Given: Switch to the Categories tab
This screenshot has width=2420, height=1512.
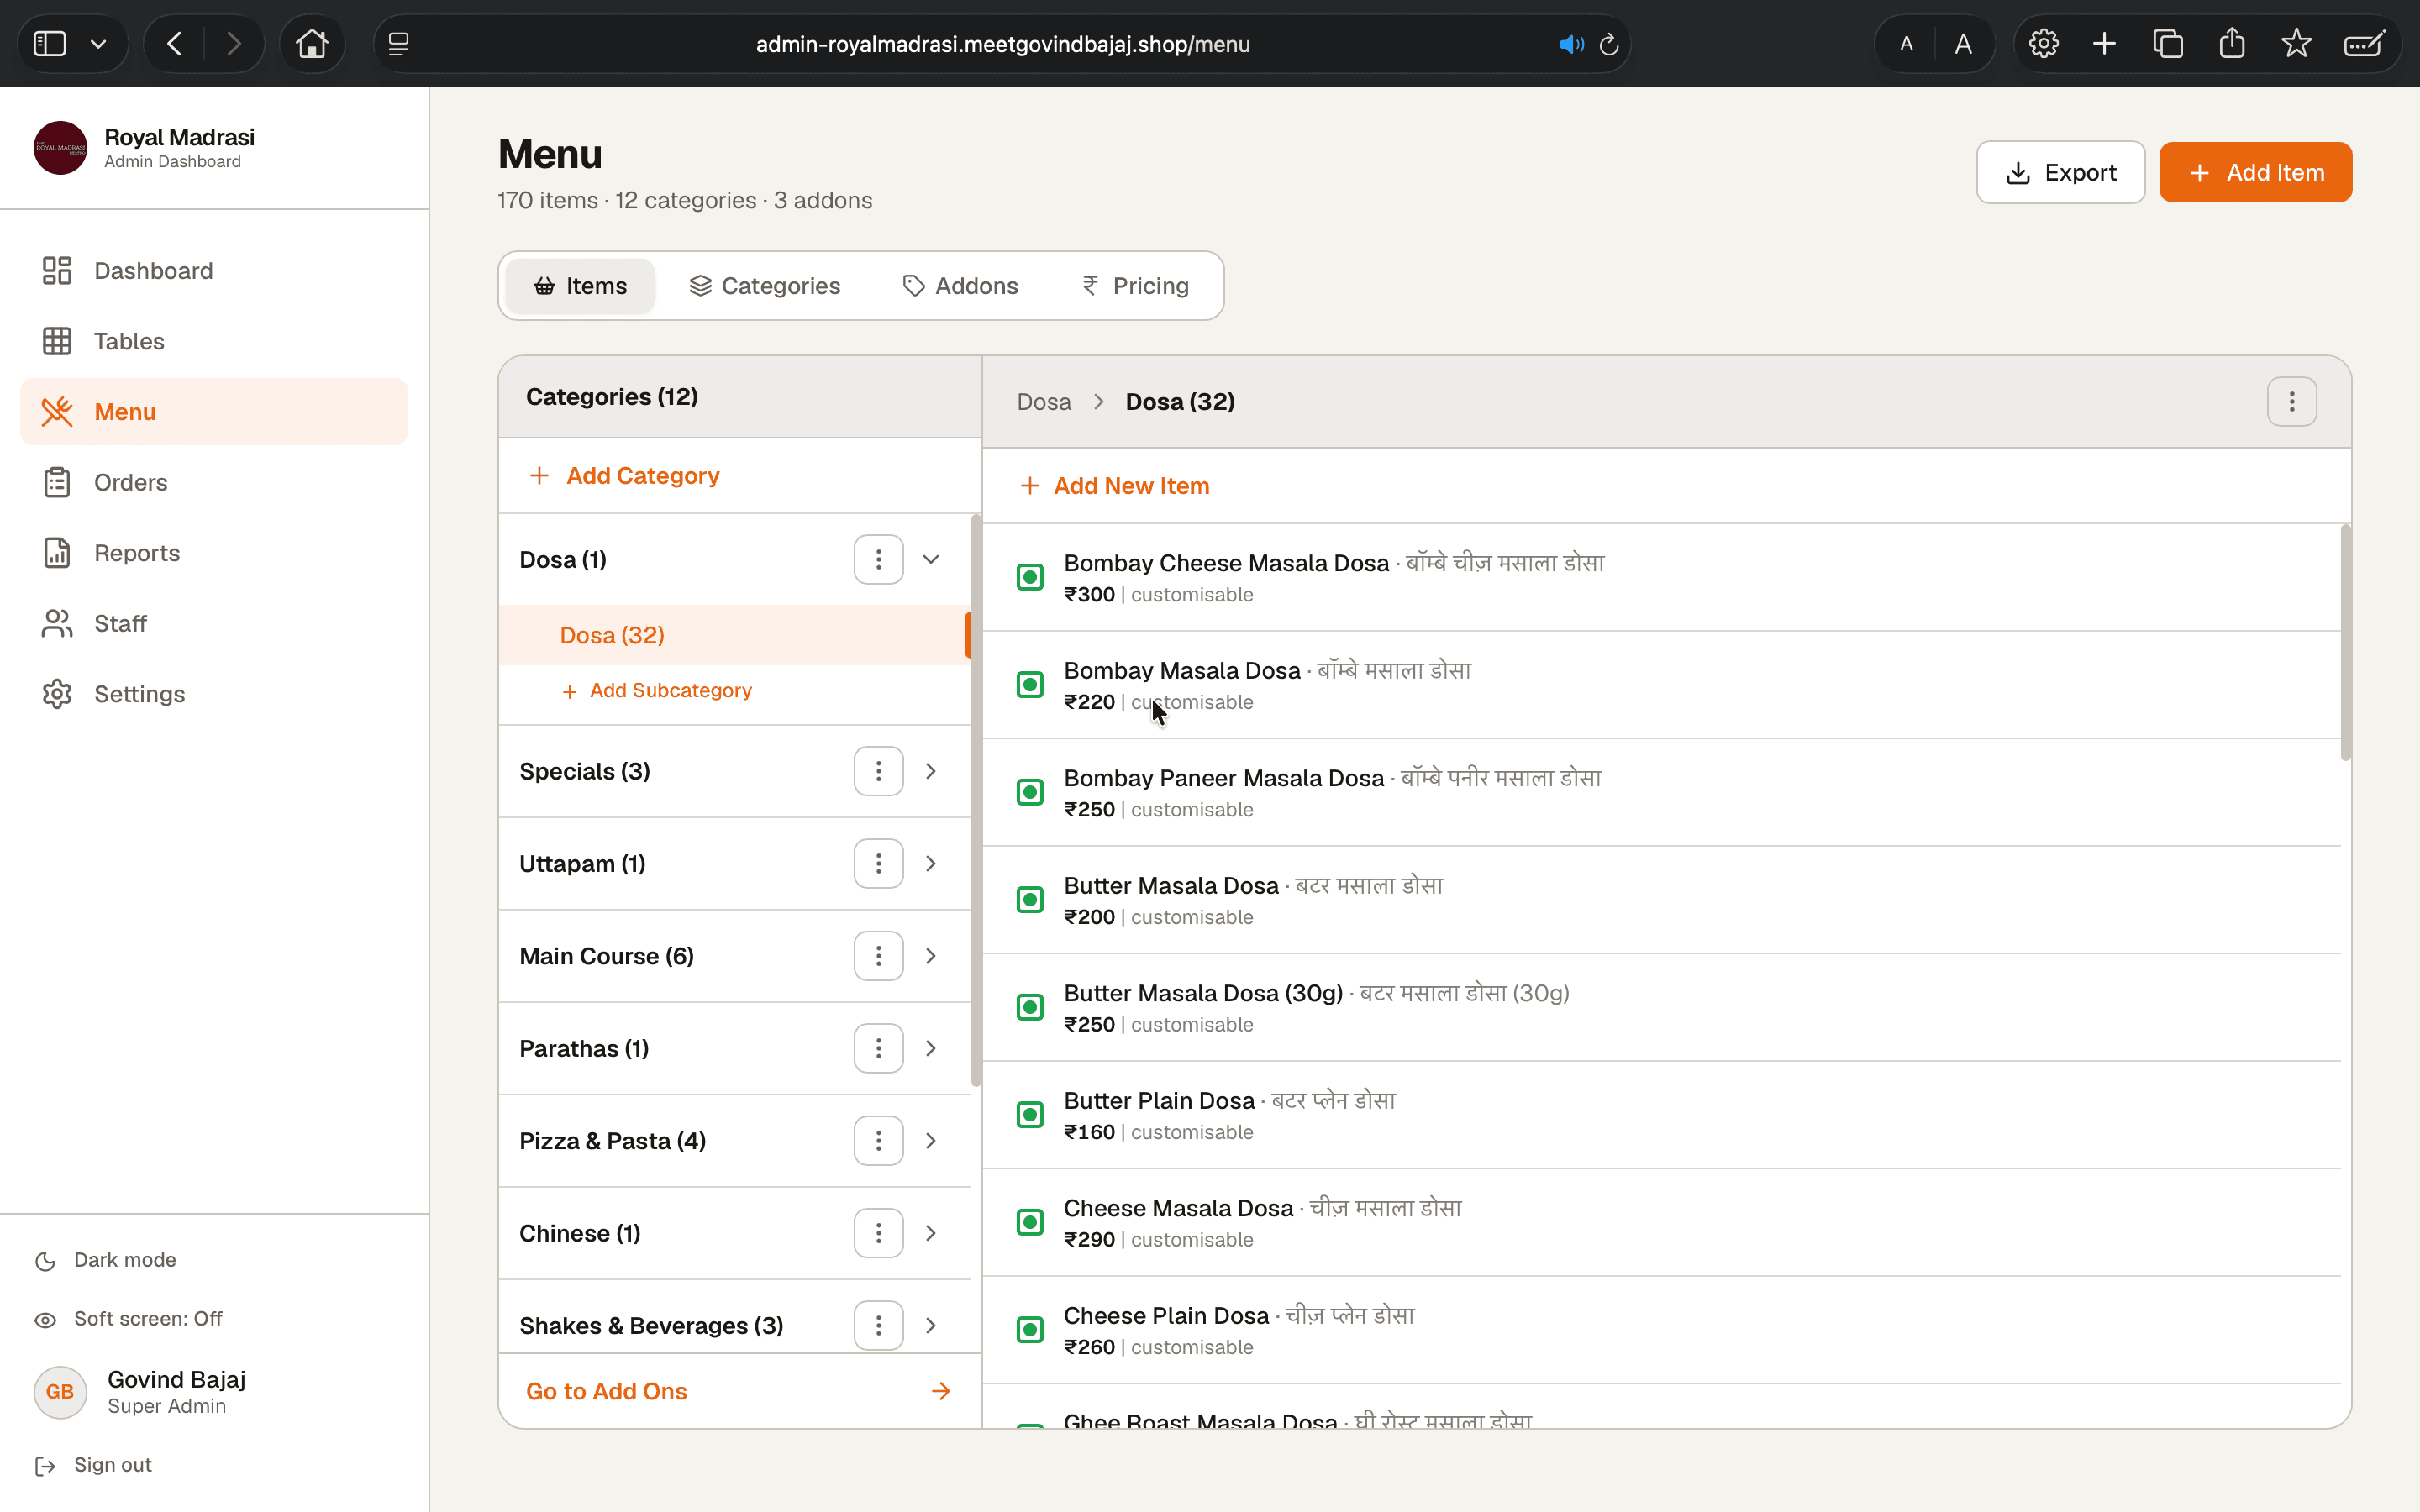Looking at the screenshot, I should pyautogui.click(x=765, y=286).
